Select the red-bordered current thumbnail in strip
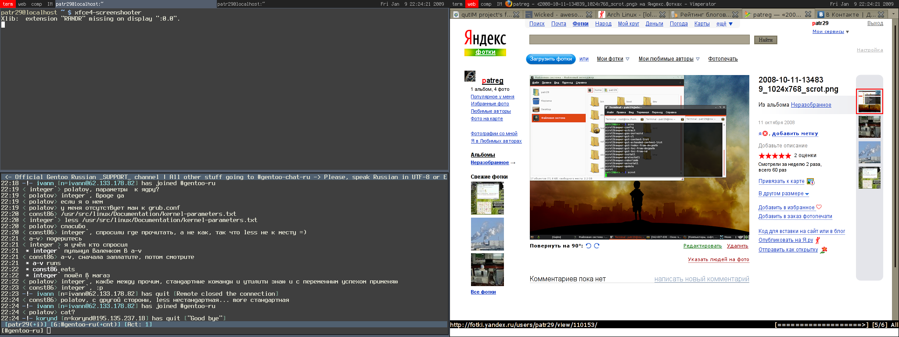899x337 pixels. click(x=869, y=101)
